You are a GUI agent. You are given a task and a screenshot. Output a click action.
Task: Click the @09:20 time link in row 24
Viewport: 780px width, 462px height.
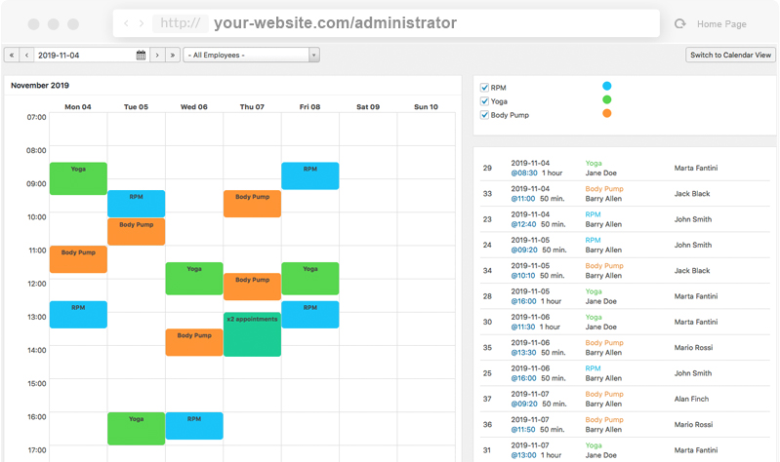(524, 250)
